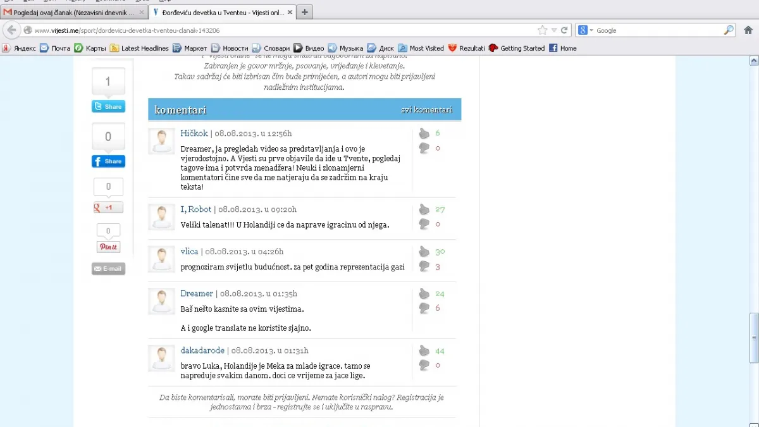Bookmark this page with the star icon

tap(542, 30)
